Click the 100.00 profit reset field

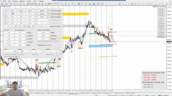point(42,17)
